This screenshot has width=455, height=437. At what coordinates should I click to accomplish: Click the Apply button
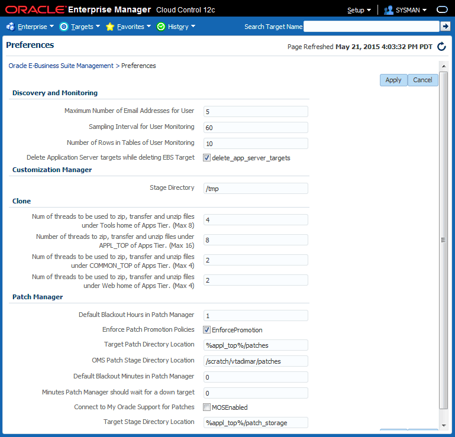pyautogui.click(x=393, y=80)
